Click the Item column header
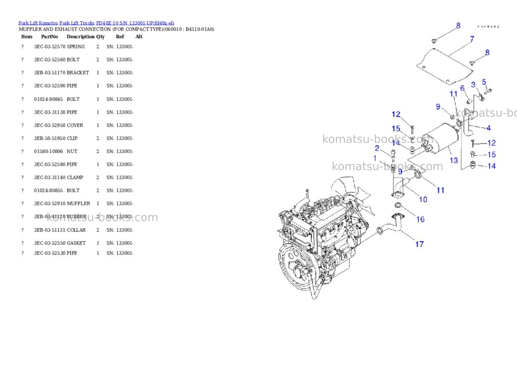Screen dimensions: 517x366 27,36
